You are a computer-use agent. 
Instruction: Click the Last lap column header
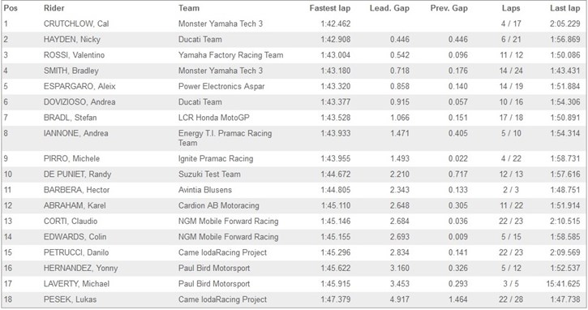(x=564, y=8)
